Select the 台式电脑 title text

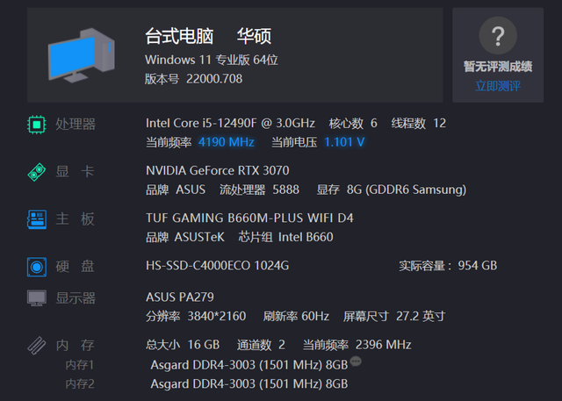click(179, 37)
